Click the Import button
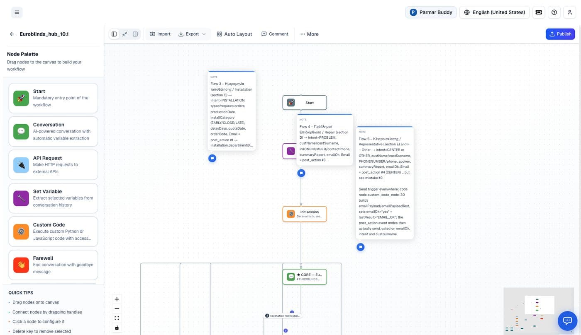This screenshot has width=581, height=335. pos(160,34)
